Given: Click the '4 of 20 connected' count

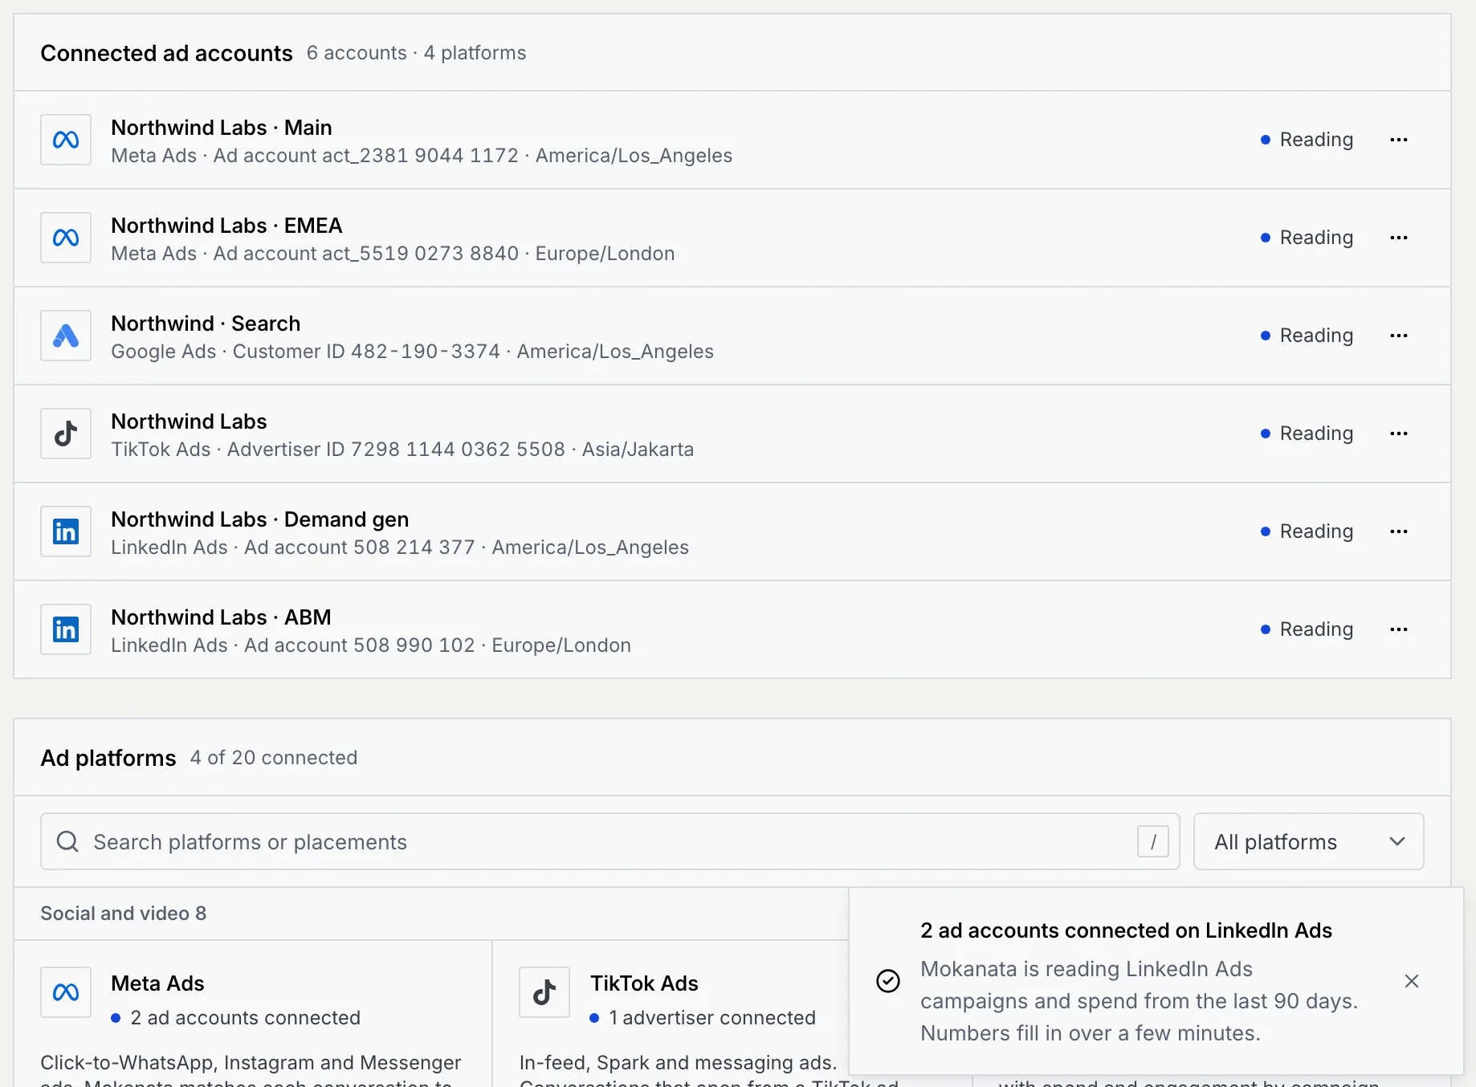Looking at the screenshot, I should click(x=274, y=758).
